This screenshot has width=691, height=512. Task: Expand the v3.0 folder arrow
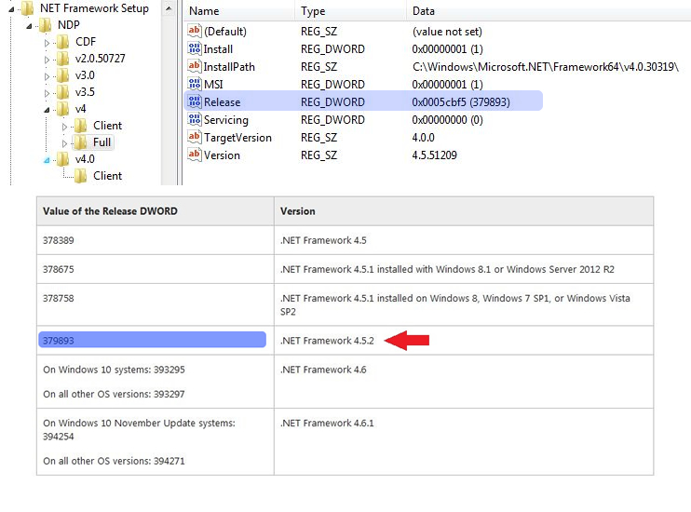click(47, 76)
